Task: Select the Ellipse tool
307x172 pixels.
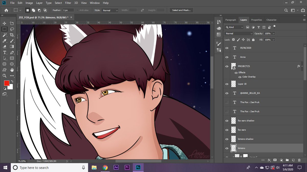Action: (x=12, y=64)
